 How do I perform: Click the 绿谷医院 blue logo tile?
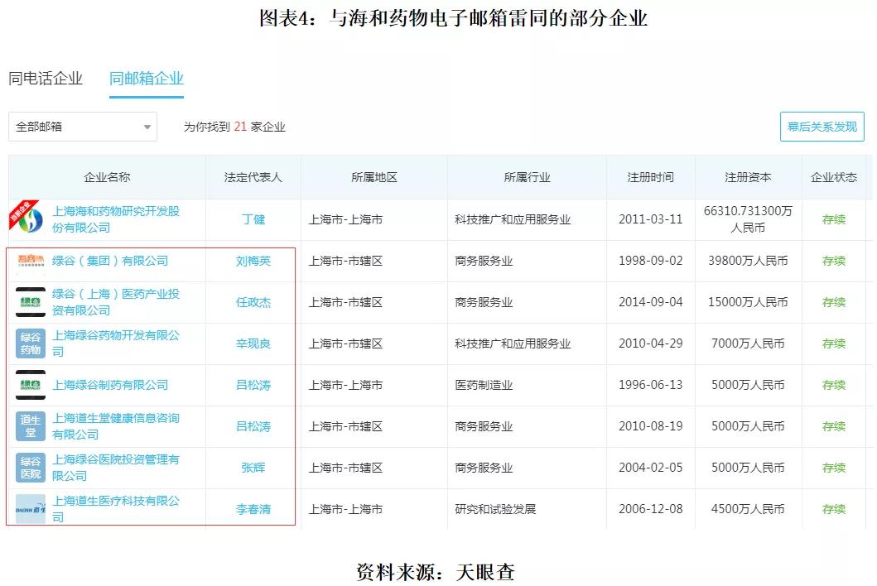click(x=31, y=468)
